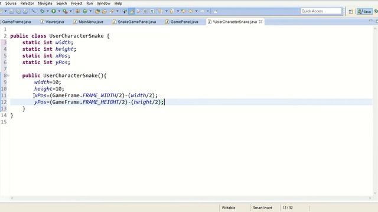Open the Source menu

click(x=11, y=4)
